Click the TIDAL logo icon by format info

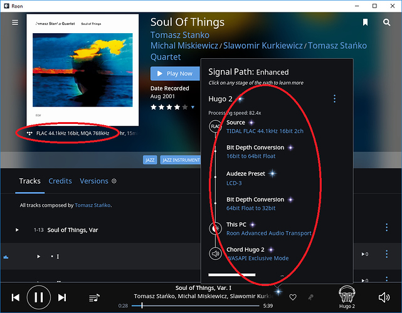click(x=29, y=133)
